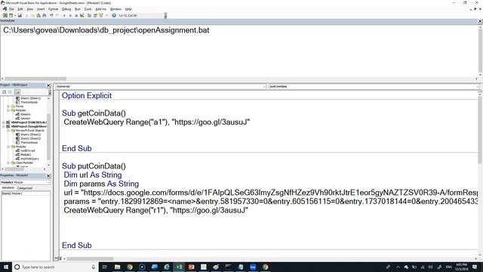Image resolution: width=483 pixels, height=272 pixels.
Task: Switch to Procedure View button
Action: 56,258
